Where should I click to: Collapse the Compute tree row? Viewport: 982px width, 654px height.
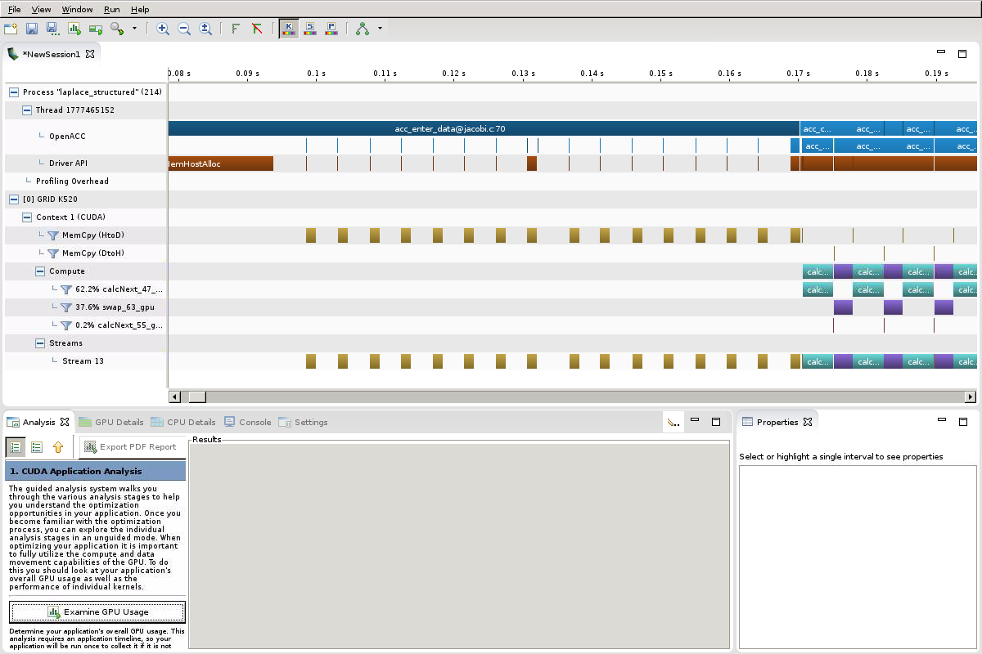coord(40,271)
